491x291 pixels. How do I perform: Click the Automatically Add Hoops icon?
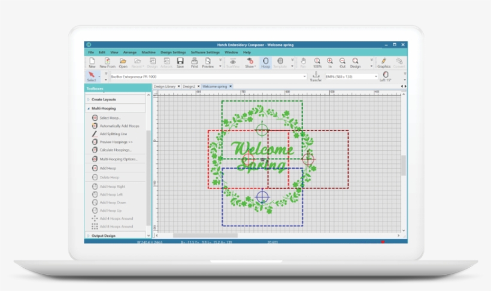[x=95, y=126]
